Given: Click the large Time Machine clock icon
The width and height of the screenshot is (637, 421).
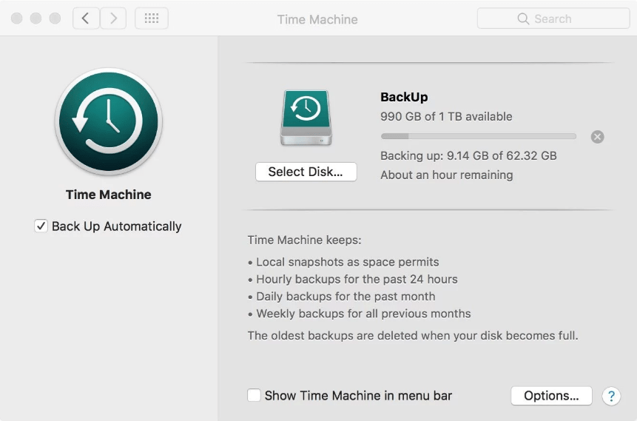Looking at the screenshot, I should (x=109, y=121).
